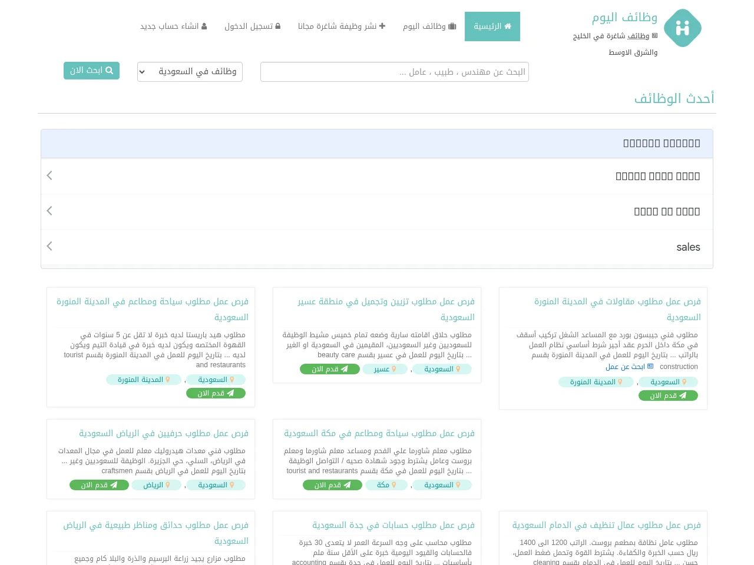Open job title مطلوب مقاولات في المدينة المنورة

pos(617,309)
